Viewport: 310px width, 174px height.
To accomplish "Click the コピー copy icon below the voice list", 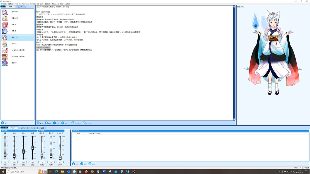I will pyautogui.click(x=3, y=123).
